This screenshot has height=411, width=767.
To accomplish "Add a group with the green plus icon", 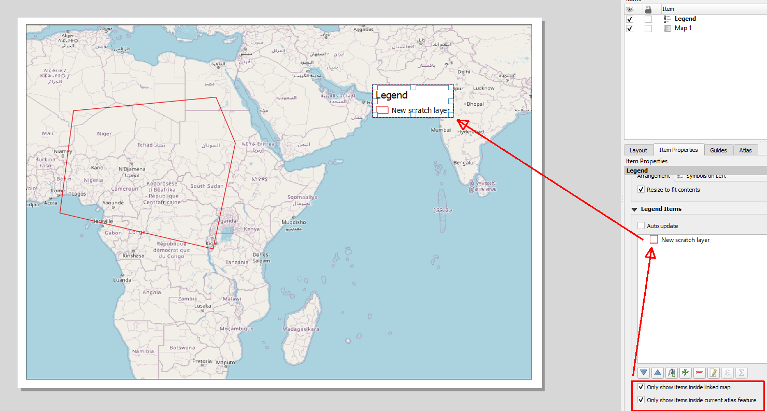I will click(x=685, y=372).
